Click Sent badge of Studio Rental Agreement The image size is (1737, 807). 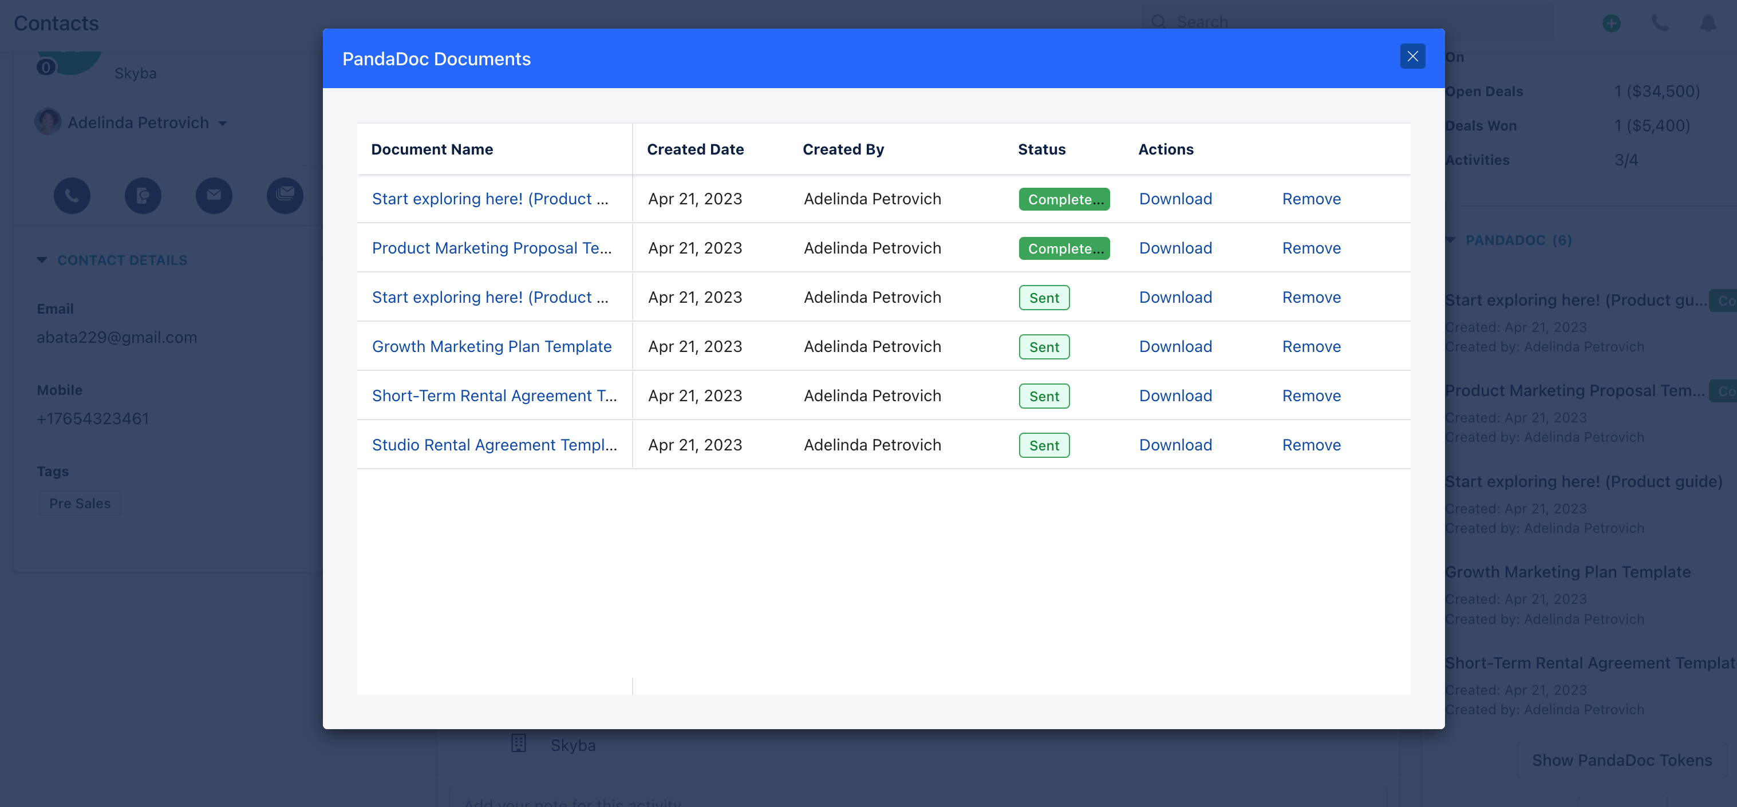(x=1044, y=445)
